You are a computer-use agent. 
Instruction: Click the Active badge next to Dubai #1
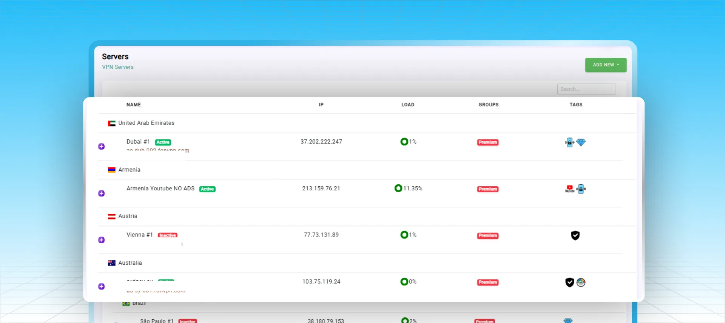[x=163, y=142]
